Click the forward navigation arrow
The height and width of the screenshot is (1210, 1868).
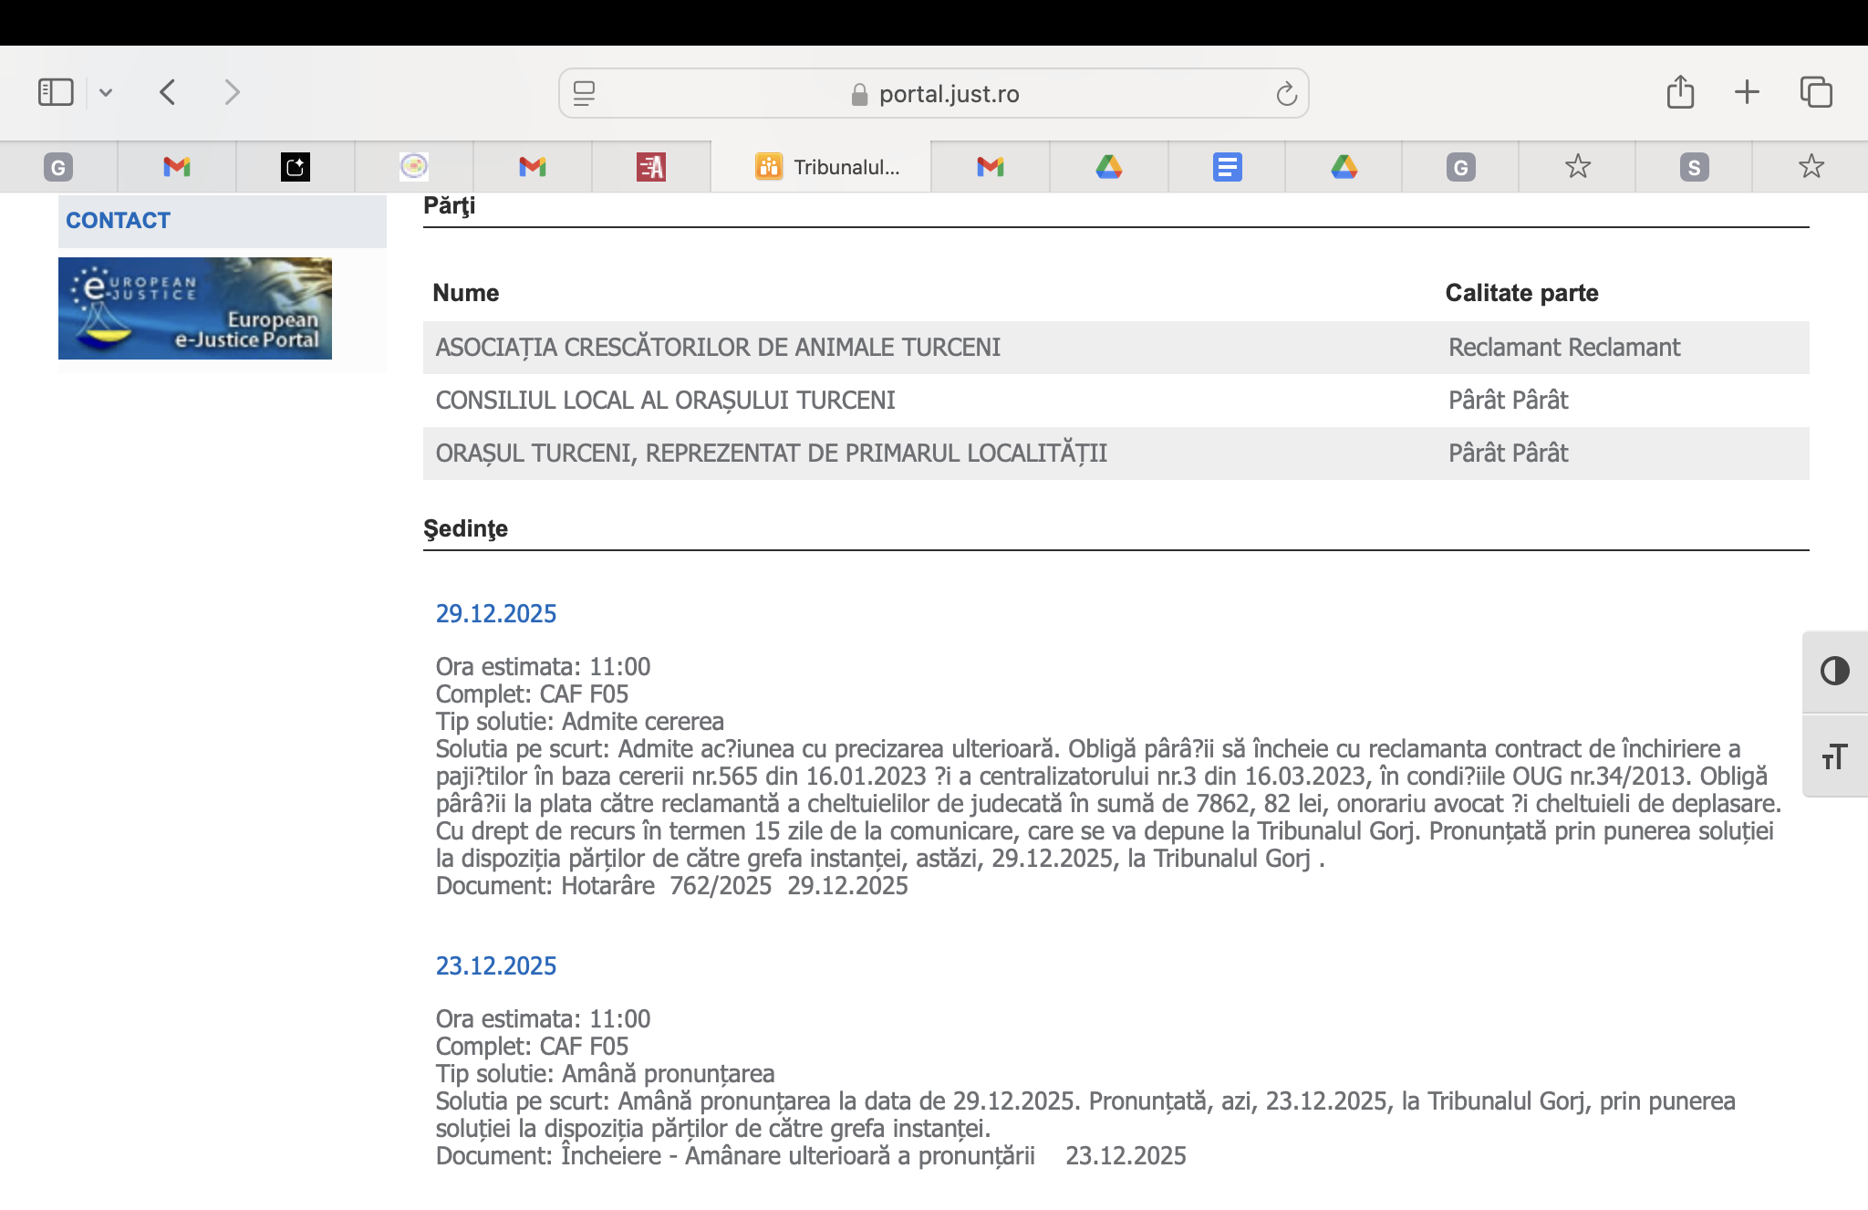click(232, 92)
